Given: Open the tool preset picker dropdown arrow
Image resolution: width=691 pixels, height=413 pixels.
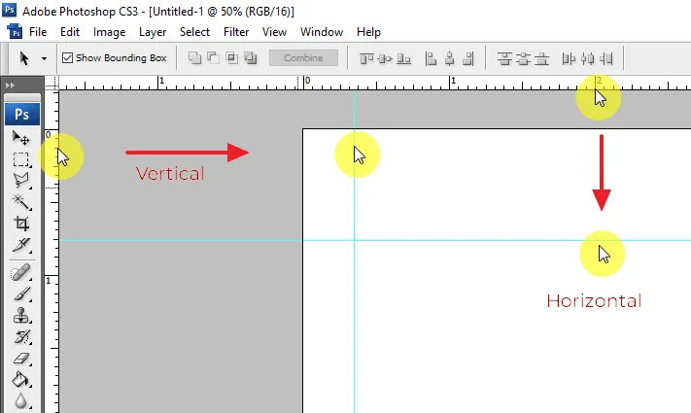Looking at the screenshot, I should click(x=44, y=58).
